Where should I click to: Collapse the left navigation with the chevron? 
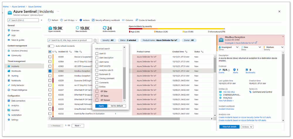(41, 20)
